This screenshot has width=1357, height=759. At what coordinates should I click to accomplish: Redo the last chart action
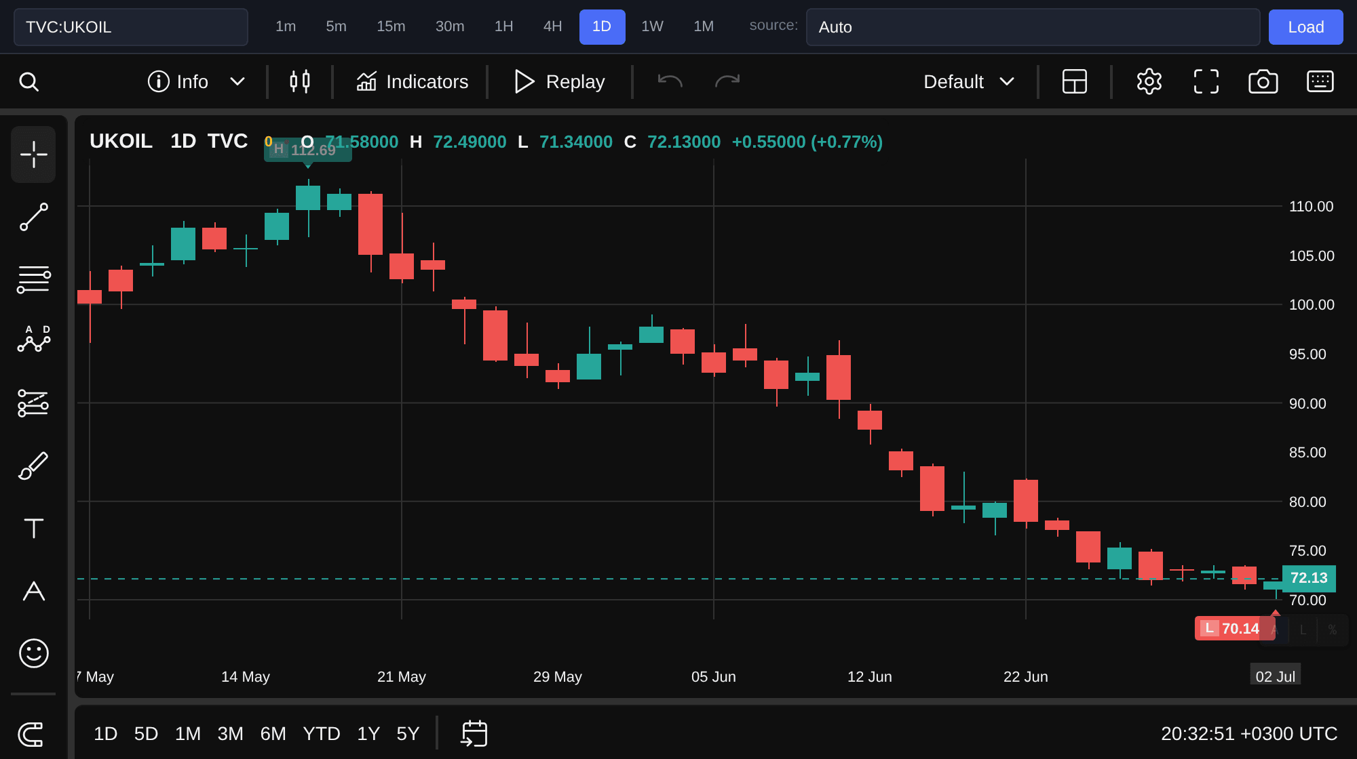tap(727, 82)
